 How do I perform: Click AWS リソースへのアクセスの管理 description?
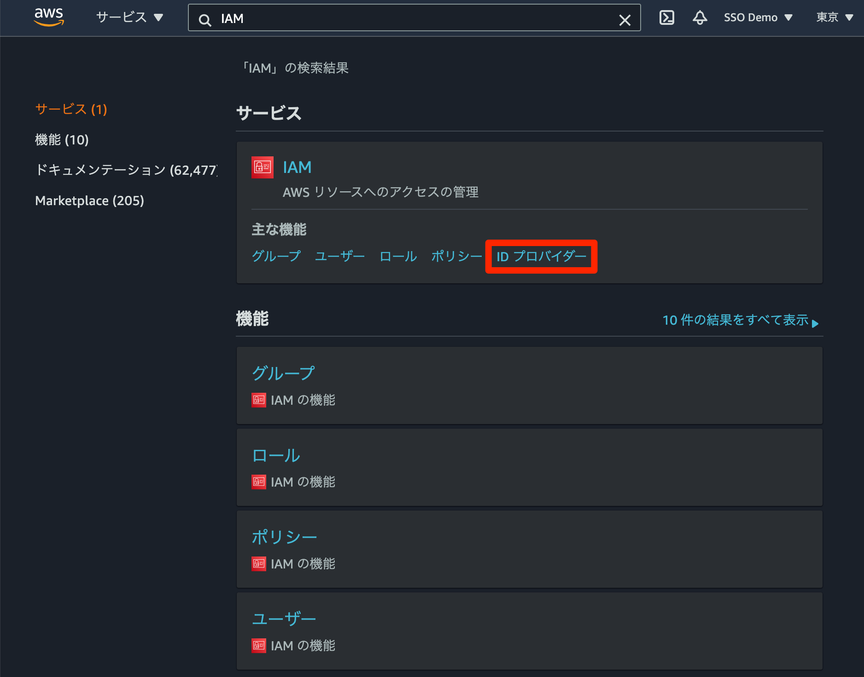point(380,192)
